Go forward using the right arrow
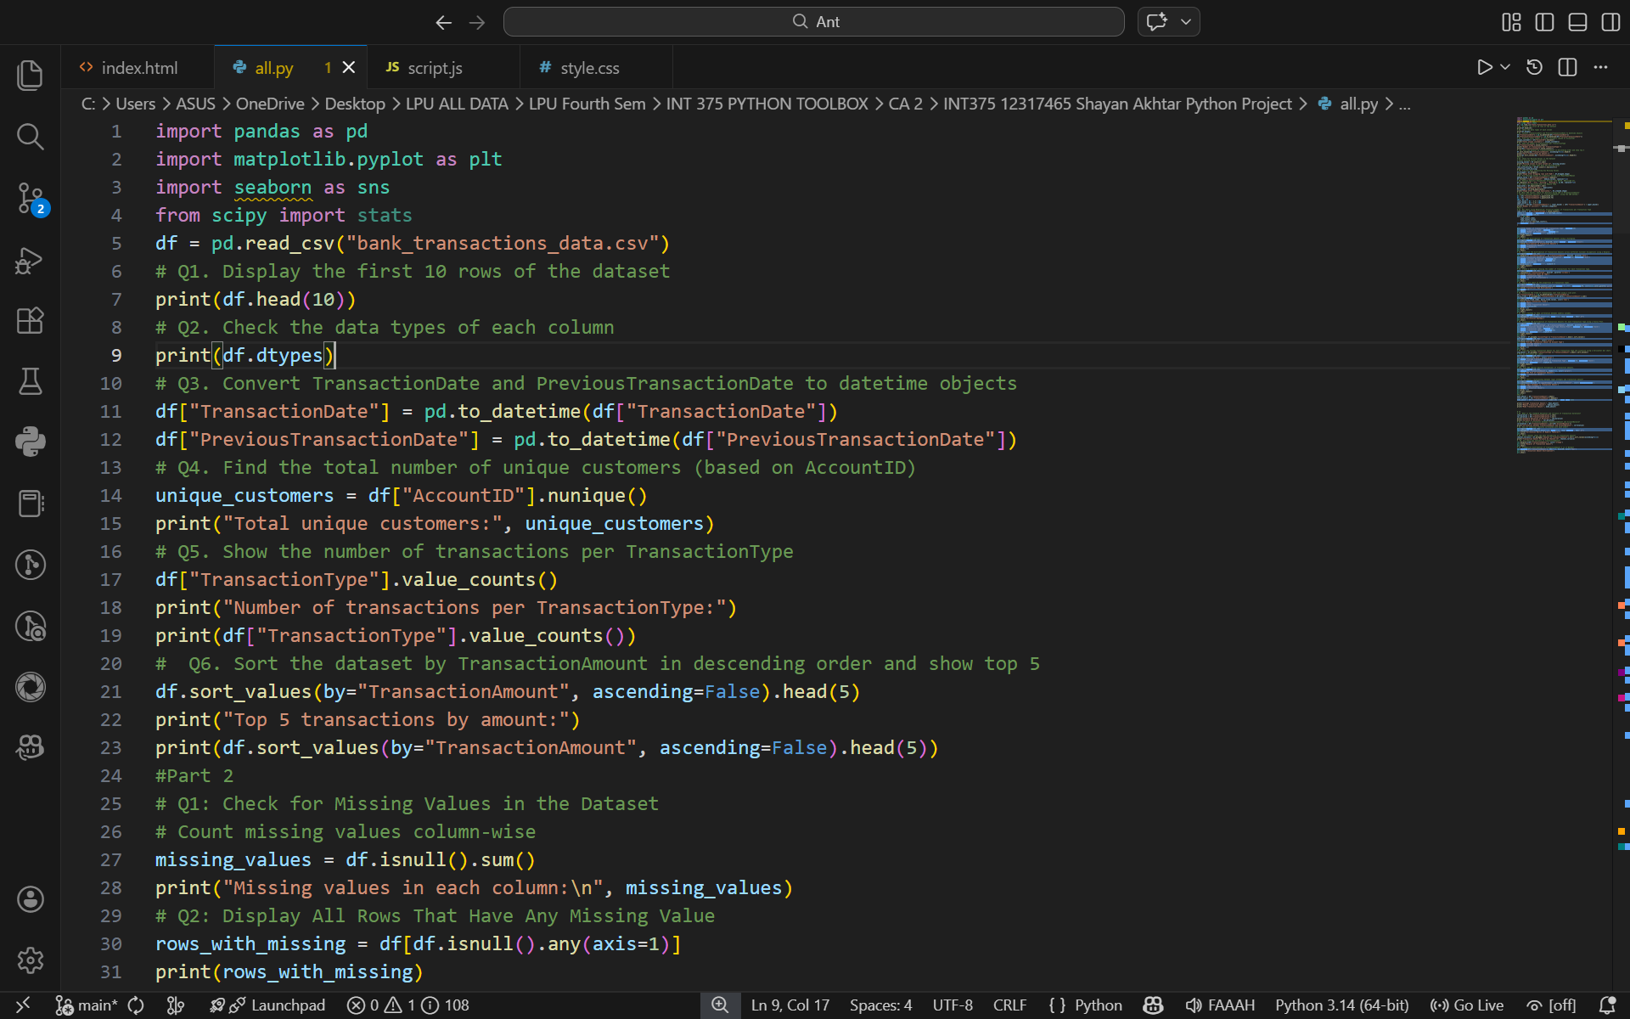Screen dimensions: 1630x1019 pos(477,22)
